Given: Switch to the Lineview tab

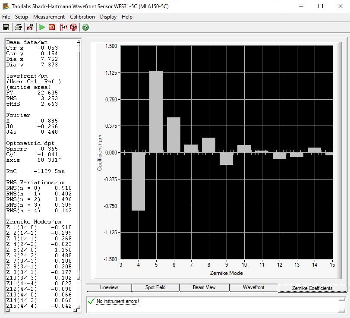Looking at the screenshot, I should click(x=109, y=287).
